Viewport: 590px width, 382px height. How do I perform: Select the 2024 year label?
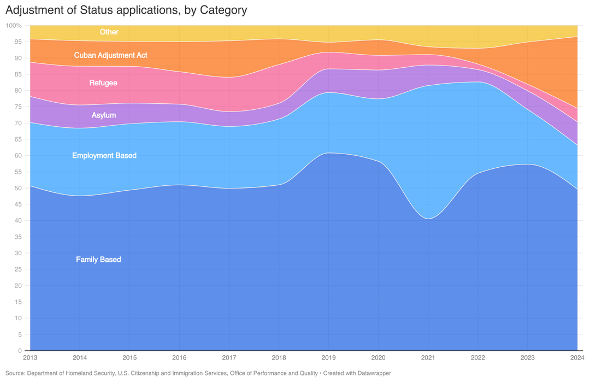coord(576,358)
